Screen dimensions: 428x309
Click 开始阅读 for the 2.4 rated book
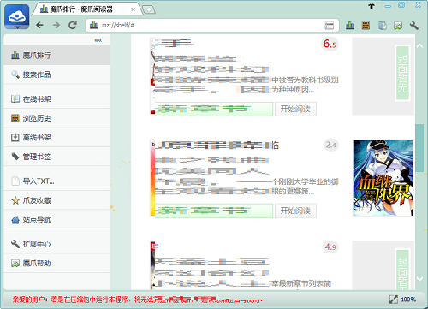(x=295, y=211)
